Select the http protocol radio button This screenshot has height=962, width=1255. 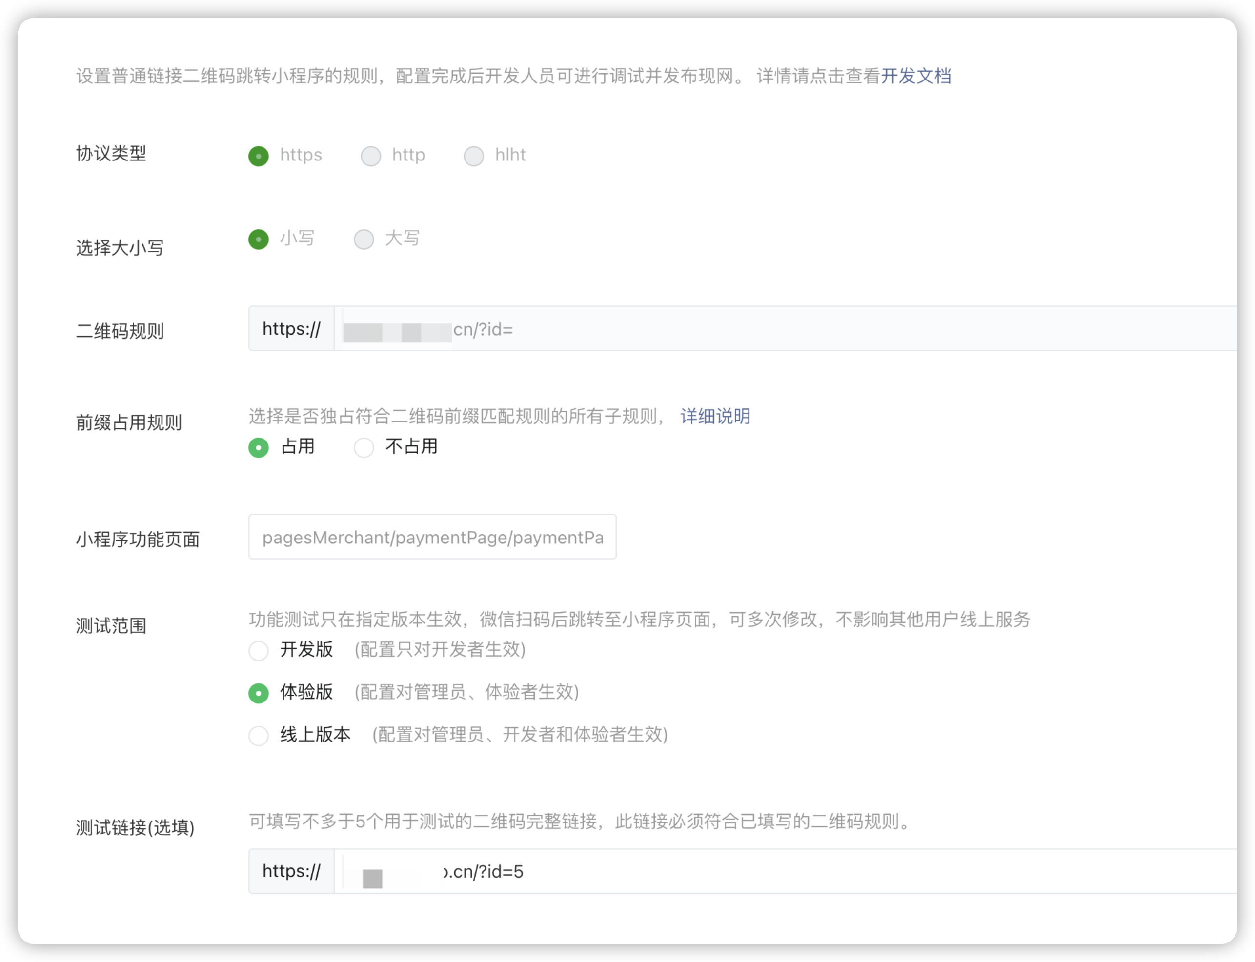click(x=371, y=156)
